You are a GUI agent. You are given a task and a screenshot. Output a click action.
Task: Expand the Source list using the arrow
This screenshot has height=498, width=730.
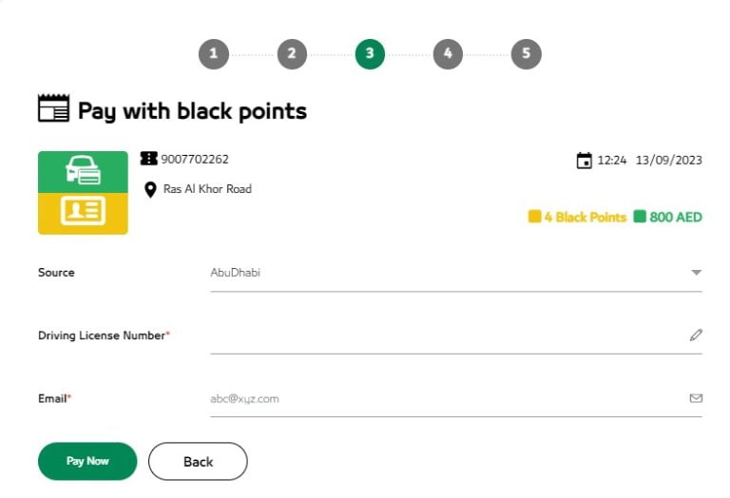pyautogui.click(x=696, y=273)
